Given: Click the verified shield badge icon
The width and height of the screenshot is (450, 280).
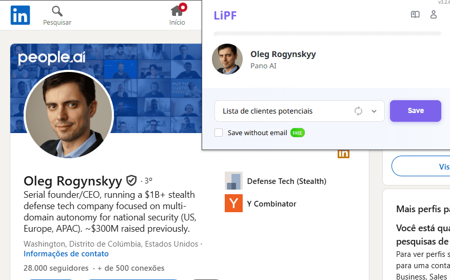Looking at the screenshot, I should click(x=131, y=180).
